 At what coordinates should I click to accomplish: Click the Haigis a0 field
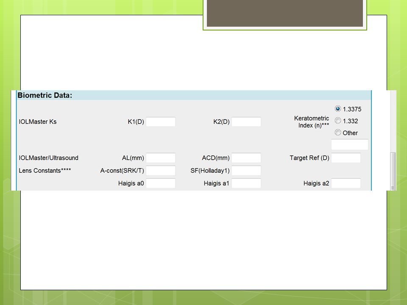161,183
